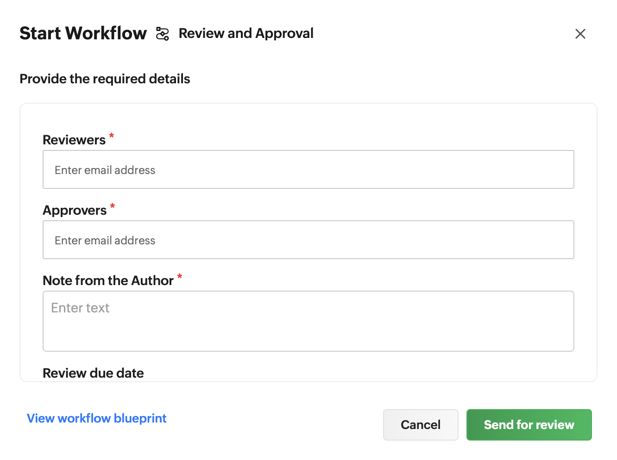This screenshot has height=460, width=617.
Task: Select the Note from the Author text area
Action: click(x=308, y=321)
